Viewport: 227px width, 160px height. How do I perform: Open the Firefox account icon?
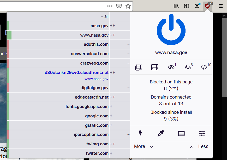click(x=197, y=6)
